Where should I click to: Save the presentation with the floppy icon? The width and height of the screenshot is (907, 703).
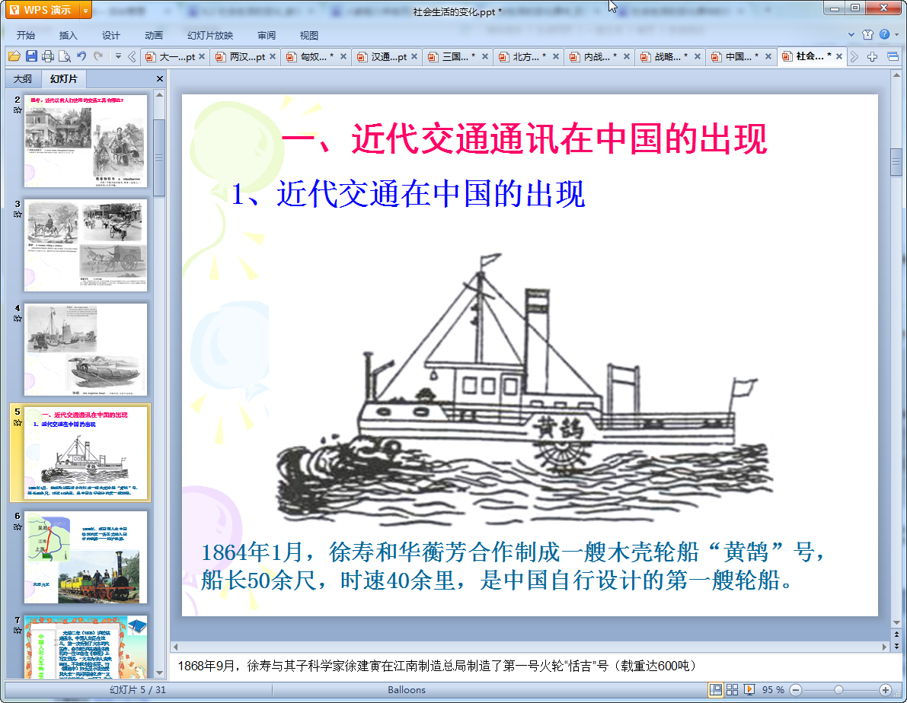tap(31, 56)
